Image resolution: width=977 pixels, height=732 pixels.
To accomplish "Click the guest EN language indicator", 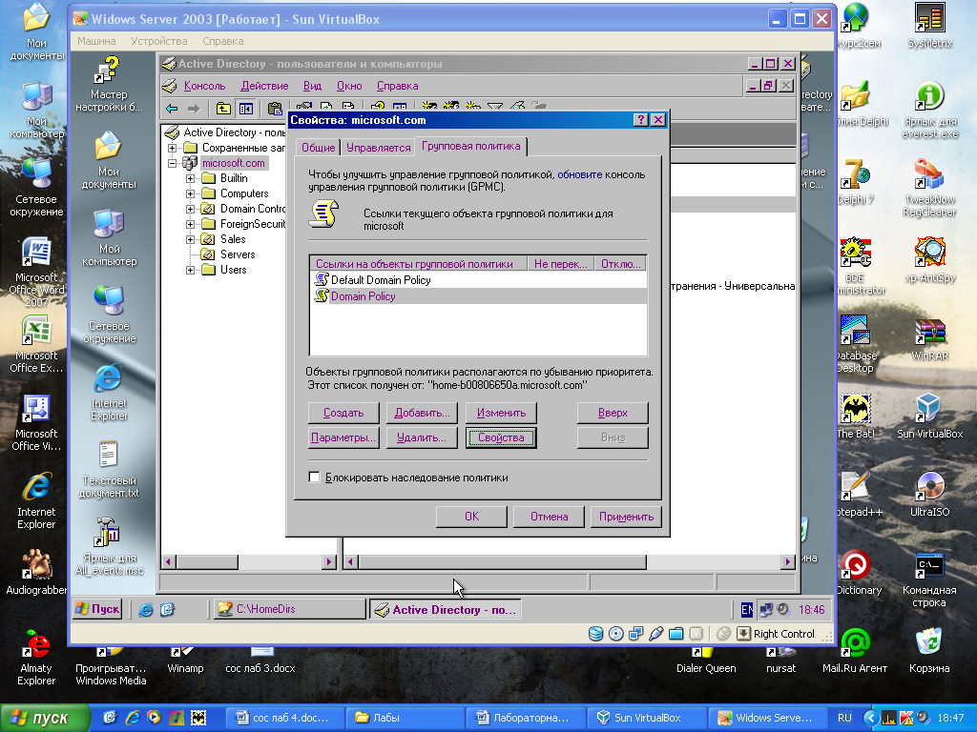I will tap(746, 609).
